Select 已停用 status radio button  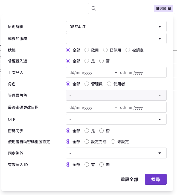click(105, 50)
